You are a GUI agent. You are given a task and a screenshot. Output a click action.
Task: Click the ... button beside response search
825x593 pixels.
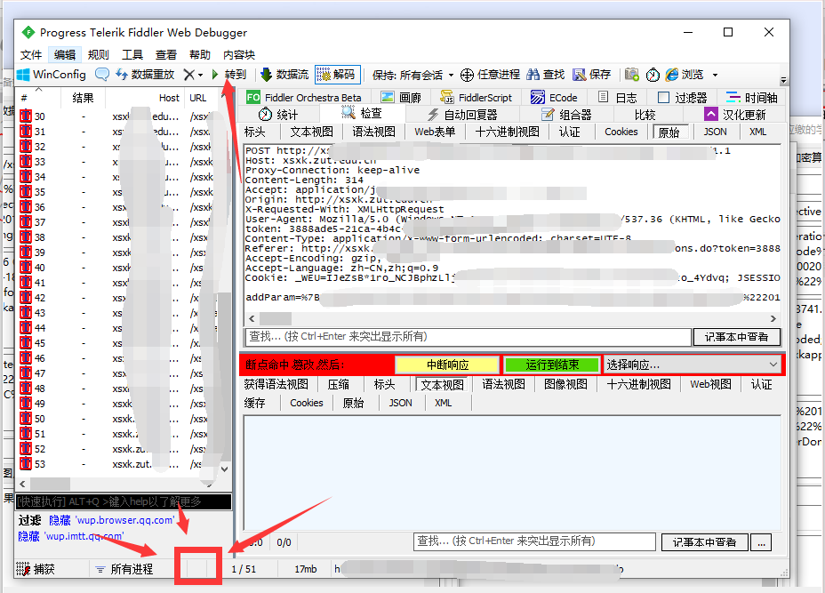point(761,542)
